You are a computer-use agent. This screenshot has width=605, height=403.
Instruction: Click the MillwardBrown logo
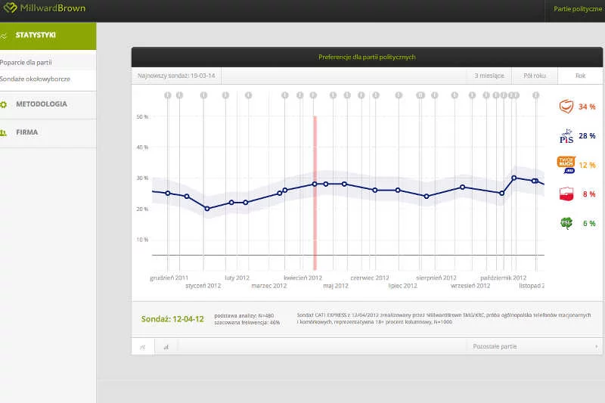44,8
